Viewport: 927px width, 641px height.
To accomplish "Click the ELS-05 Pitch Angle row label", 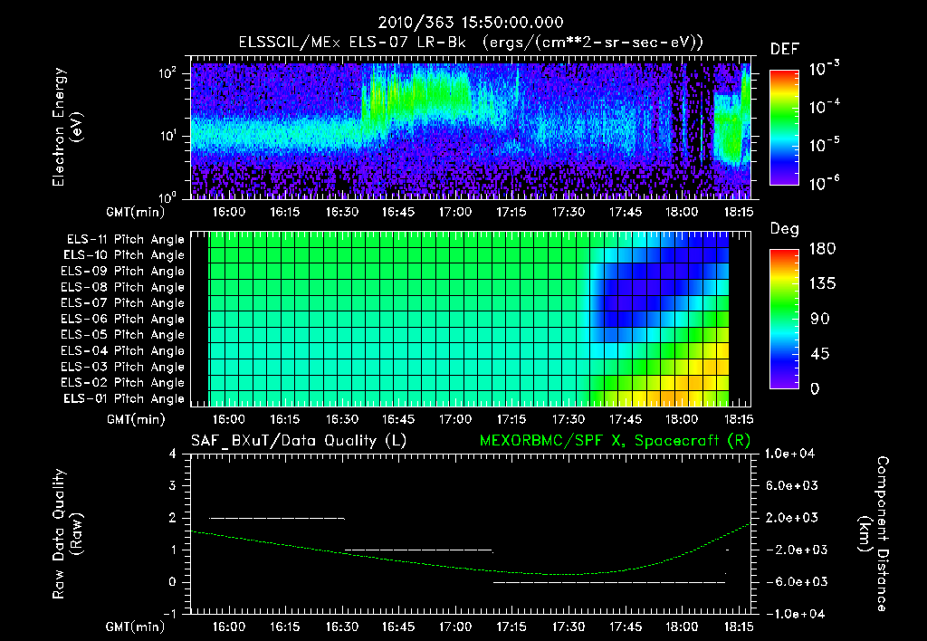I will 123,335.
